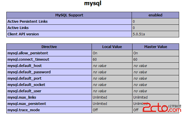Viewport: 182px width, 115px height.
Task: Click the Active Links row label
Action: click(18, 28)
